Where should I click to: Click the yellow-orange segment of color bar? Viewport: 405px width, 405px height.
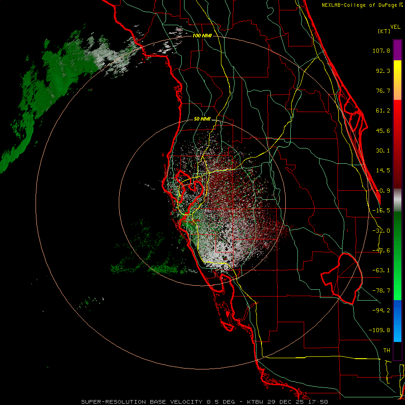[x=397, y=80]
